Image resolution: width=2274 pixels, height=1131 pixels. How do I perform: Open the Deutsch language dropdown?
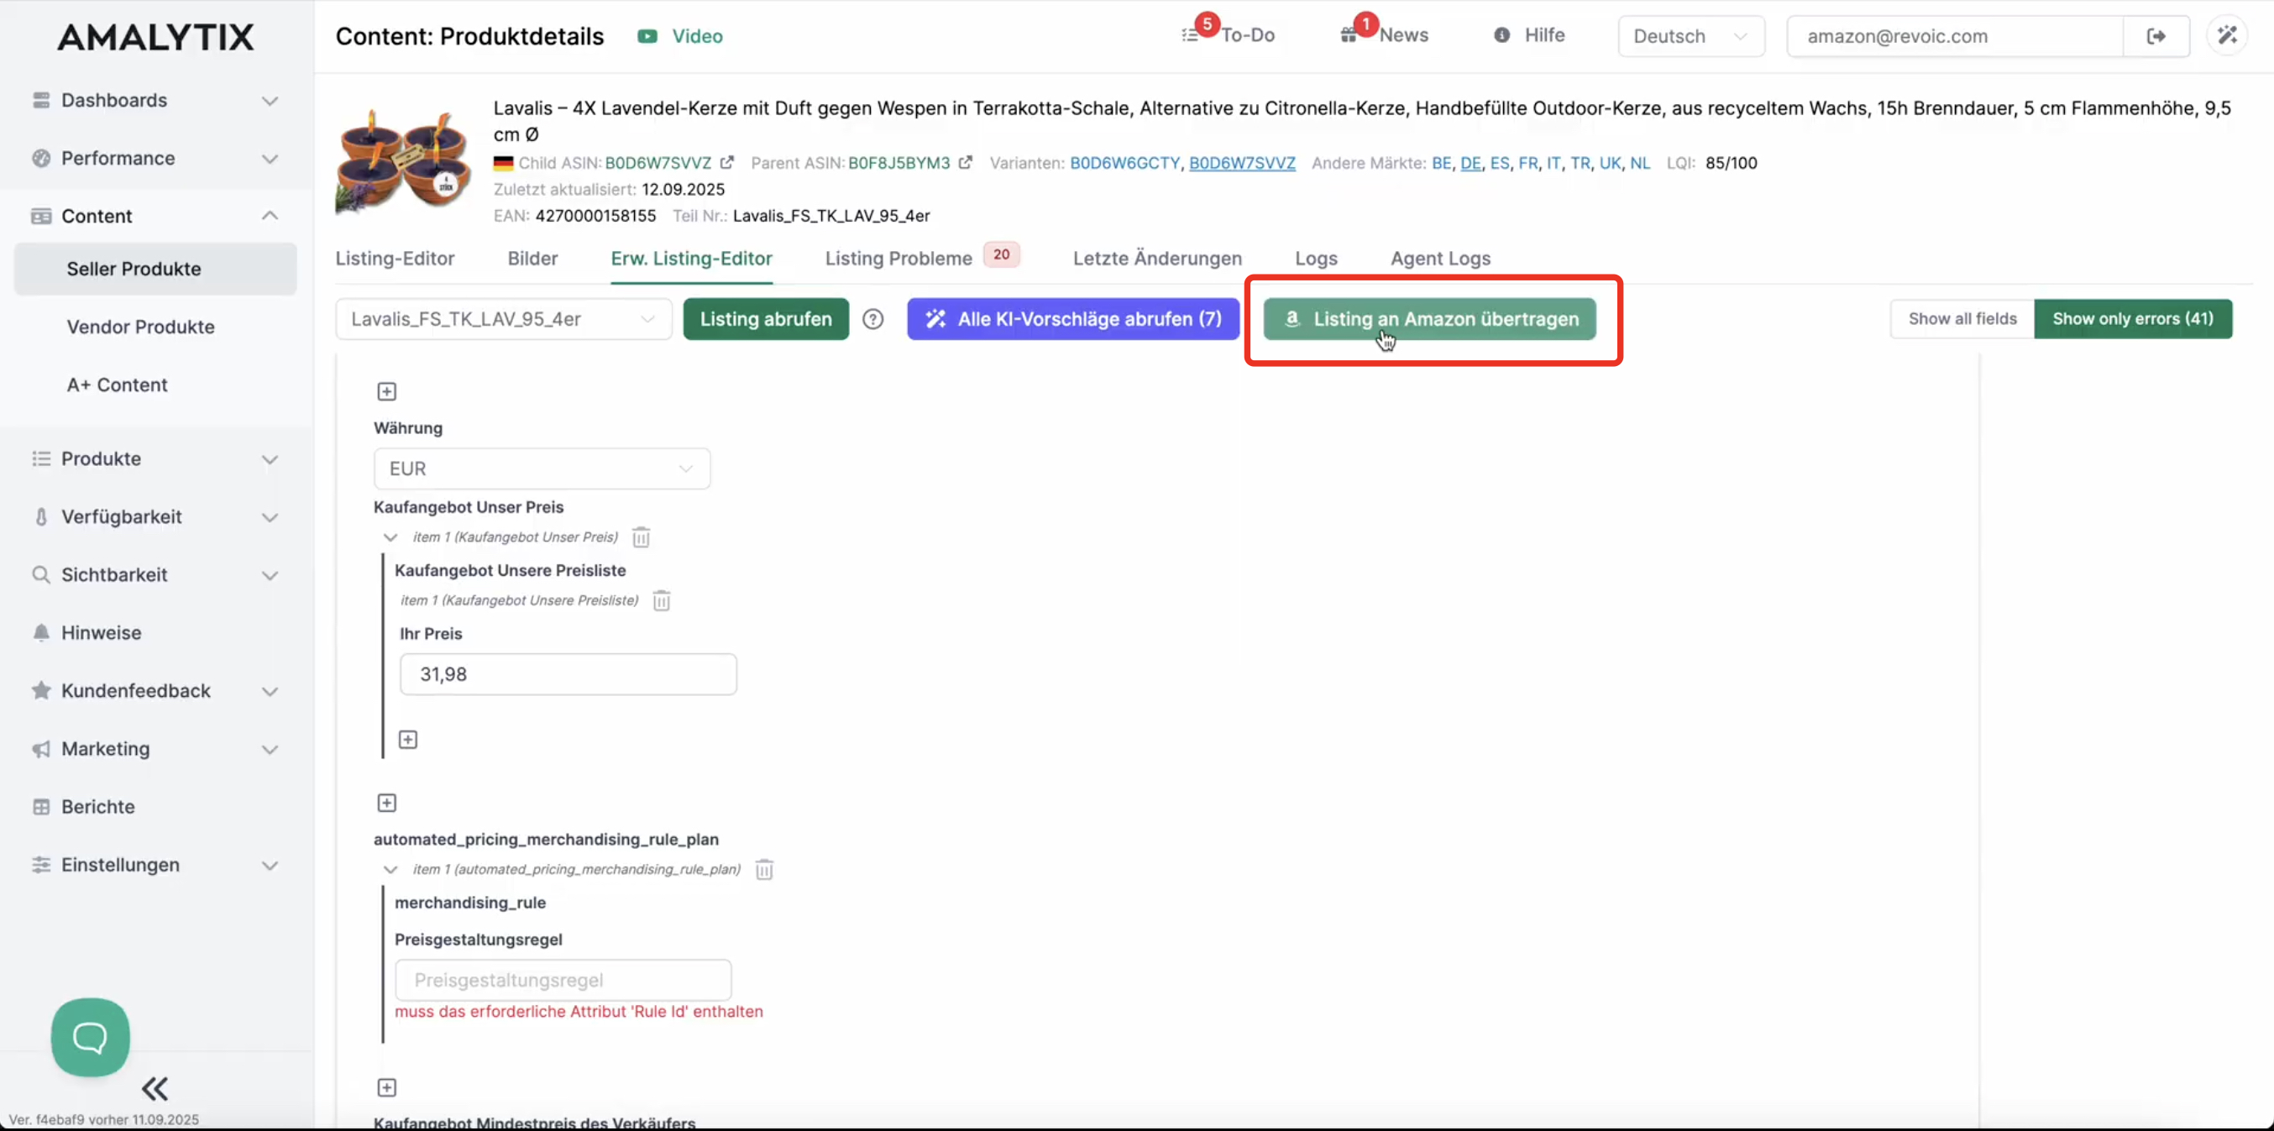[x=1690, y=36]
